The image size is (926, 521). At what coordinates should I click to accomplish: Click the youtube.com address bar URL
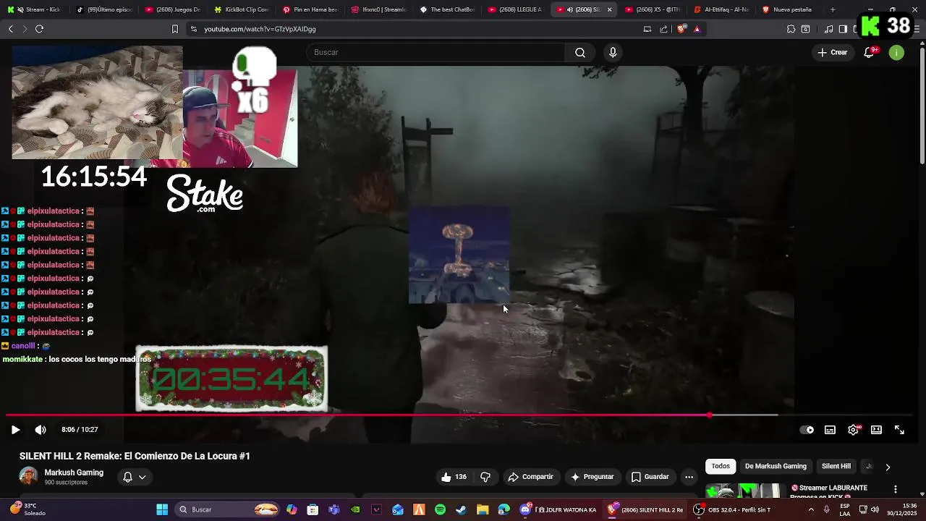[260, 29]
